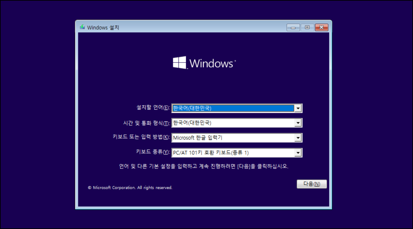The image size is (413, 229).
Task: Click the 설치할 언어(E) label
Action: (153, 108)
